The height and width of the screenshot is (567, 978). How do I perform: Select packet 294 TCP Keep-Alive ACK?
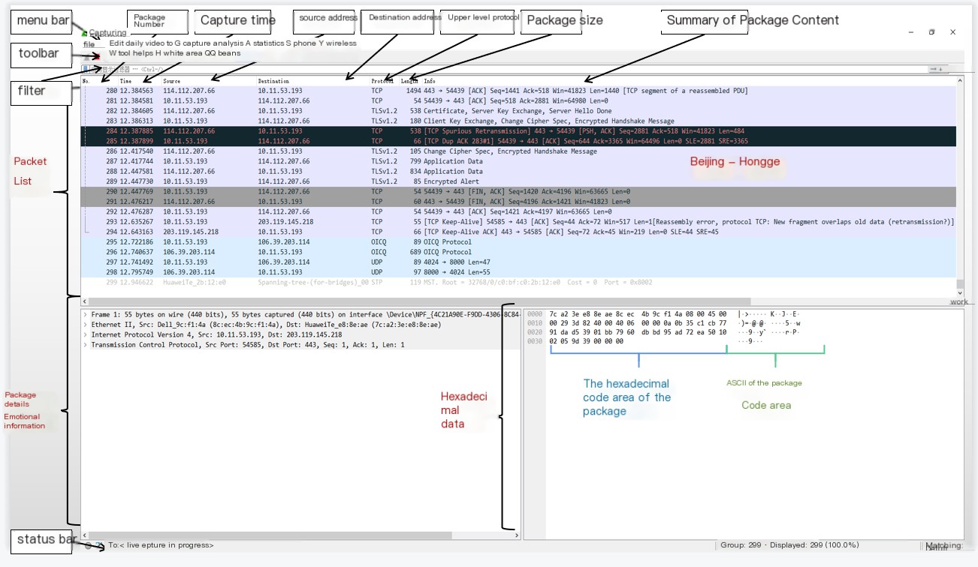518,232
